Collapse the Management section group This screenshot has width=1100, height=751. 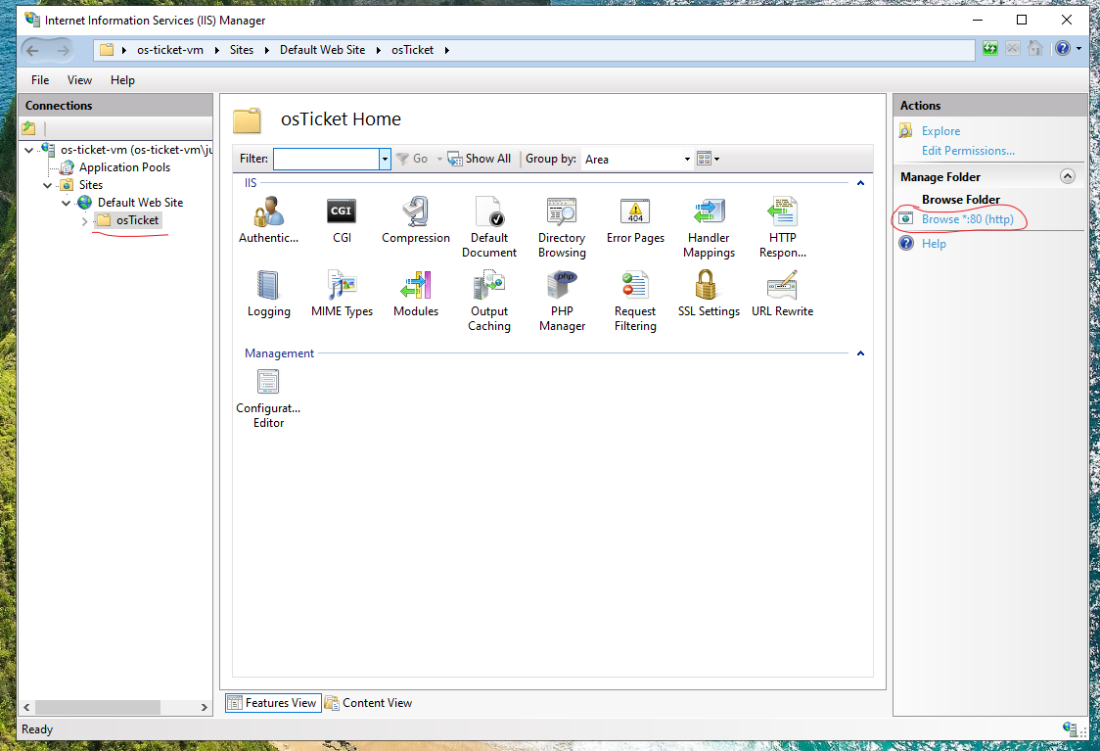point(860,353)
